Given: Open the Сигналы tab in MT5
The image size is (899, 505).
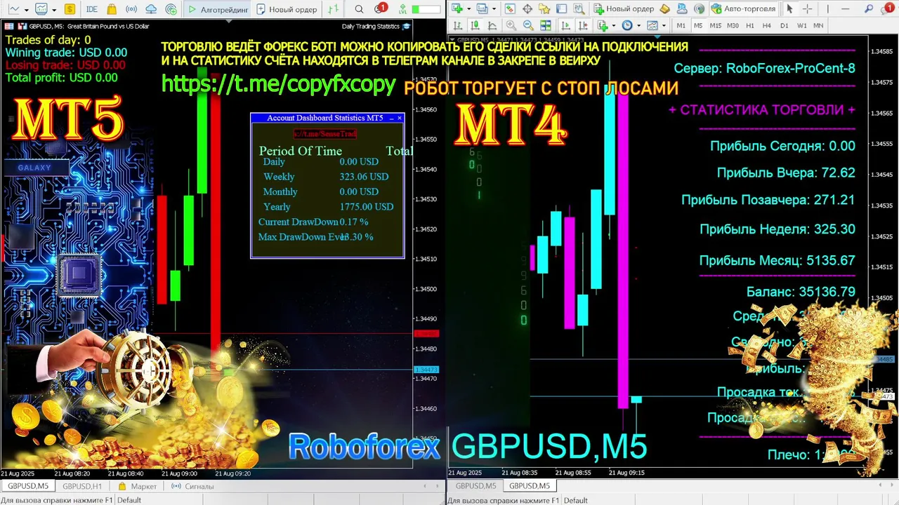Looking at the screenshot, I should [192, 486].
